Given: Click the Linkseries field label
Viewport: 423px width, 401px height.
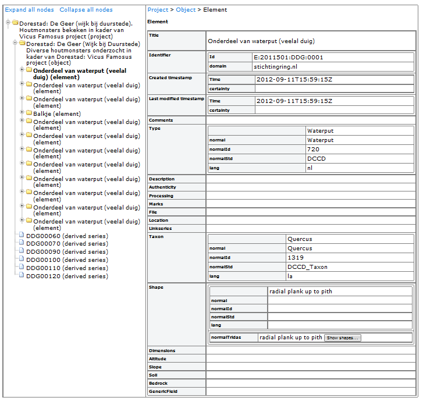Looking at the screenshot, I should [160, 229].
